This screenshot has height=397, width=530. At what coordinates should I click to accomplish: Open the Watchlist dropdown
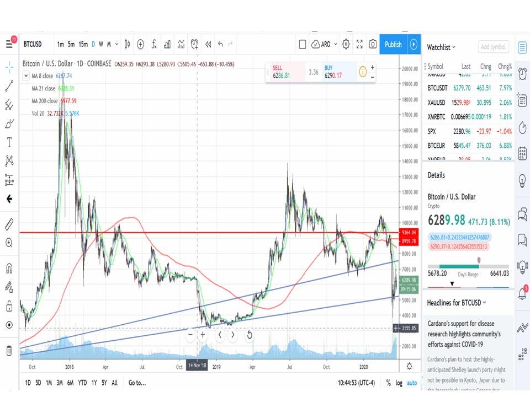pos(441,47)
